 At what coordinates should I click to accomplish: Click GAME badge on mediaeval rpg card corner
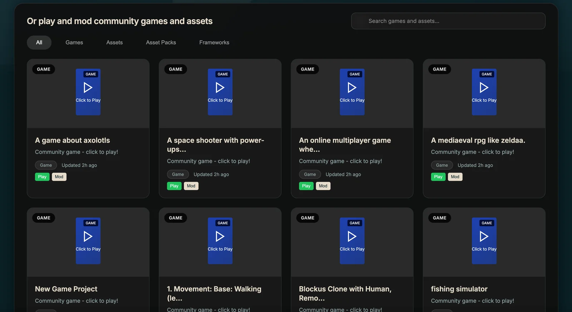[x=440, y=69]
